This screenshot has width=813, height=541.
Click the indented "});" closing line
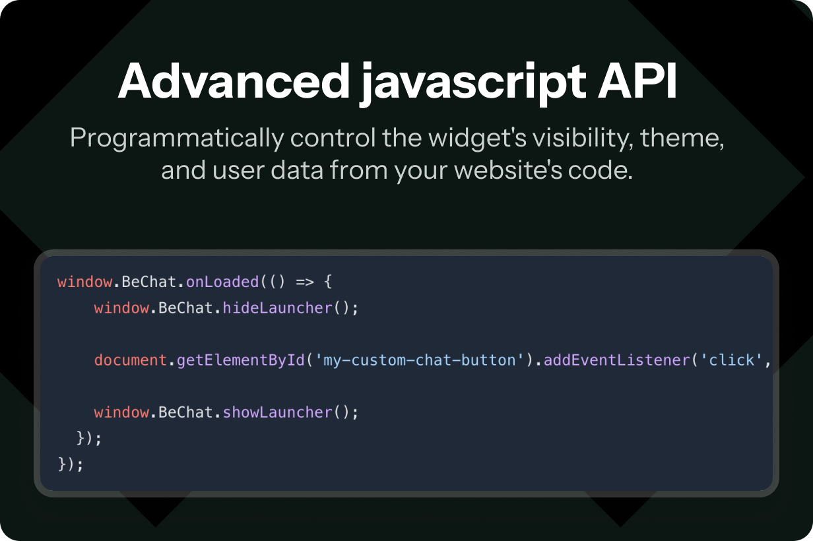90,438
